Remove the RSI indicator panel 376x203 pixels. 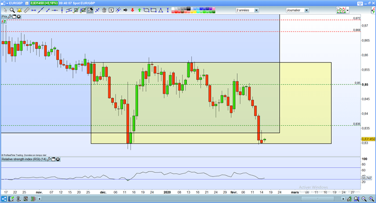[x=58, y=159]
